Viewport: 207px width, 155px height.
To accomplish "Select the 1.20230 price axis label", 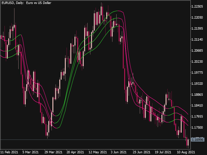I will [x=197, y=62].
